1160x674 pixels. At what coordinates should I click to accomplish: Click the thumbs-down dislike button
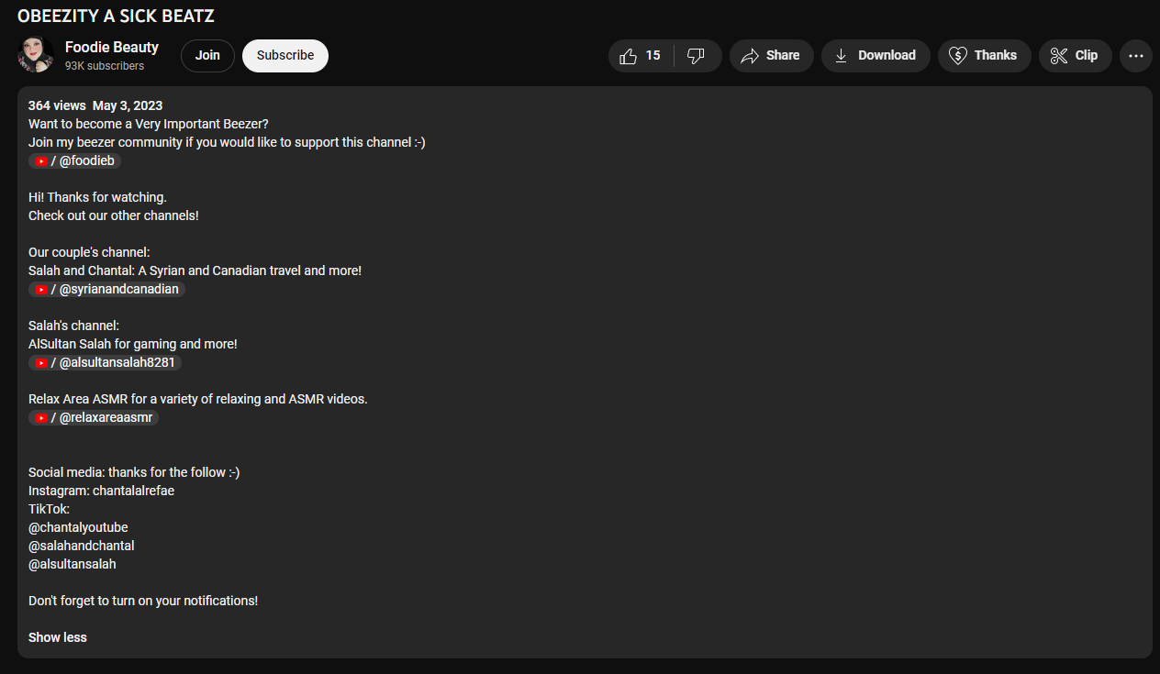[x=697, y=55]
